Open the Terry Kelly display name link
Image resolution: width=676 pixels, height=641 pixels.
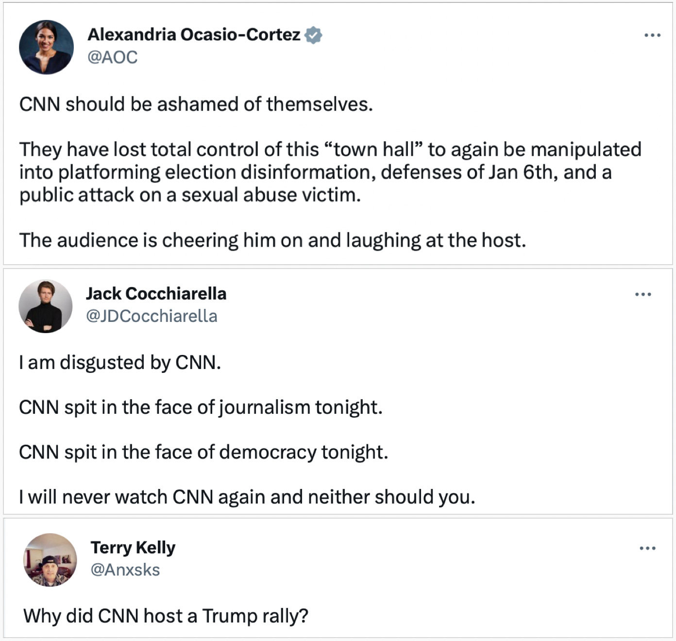tap(133, 547)
